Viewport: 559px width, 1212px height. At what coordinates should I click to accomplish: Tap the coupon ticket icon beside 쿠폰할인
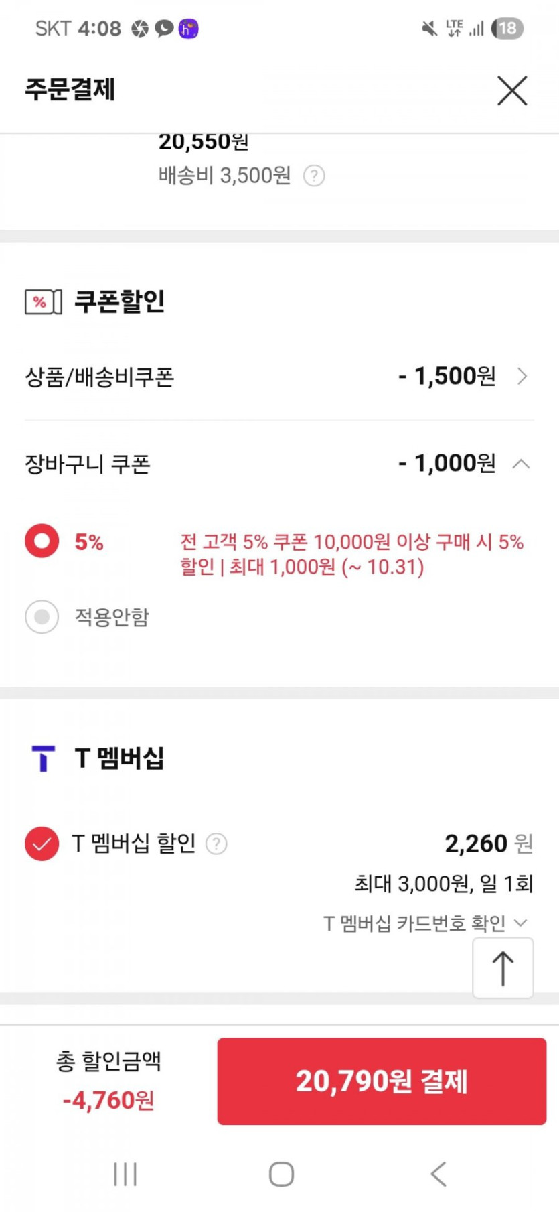(43, 302)
